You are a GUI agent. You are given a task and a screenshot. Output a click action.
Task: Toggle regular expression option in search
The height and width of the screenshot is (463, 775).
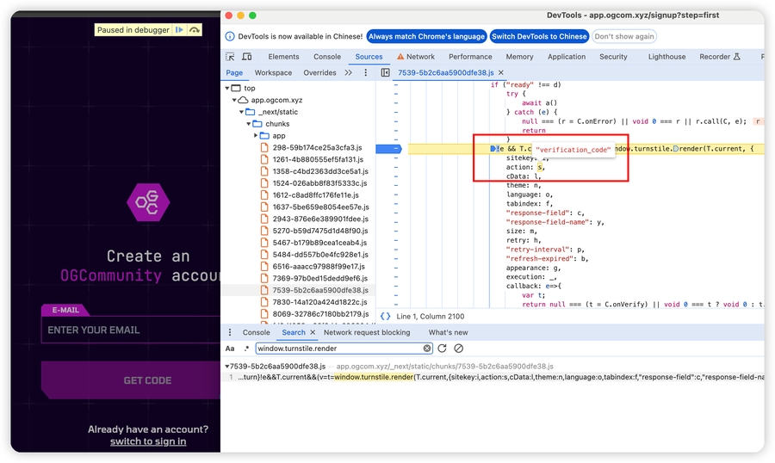[246, 349]
